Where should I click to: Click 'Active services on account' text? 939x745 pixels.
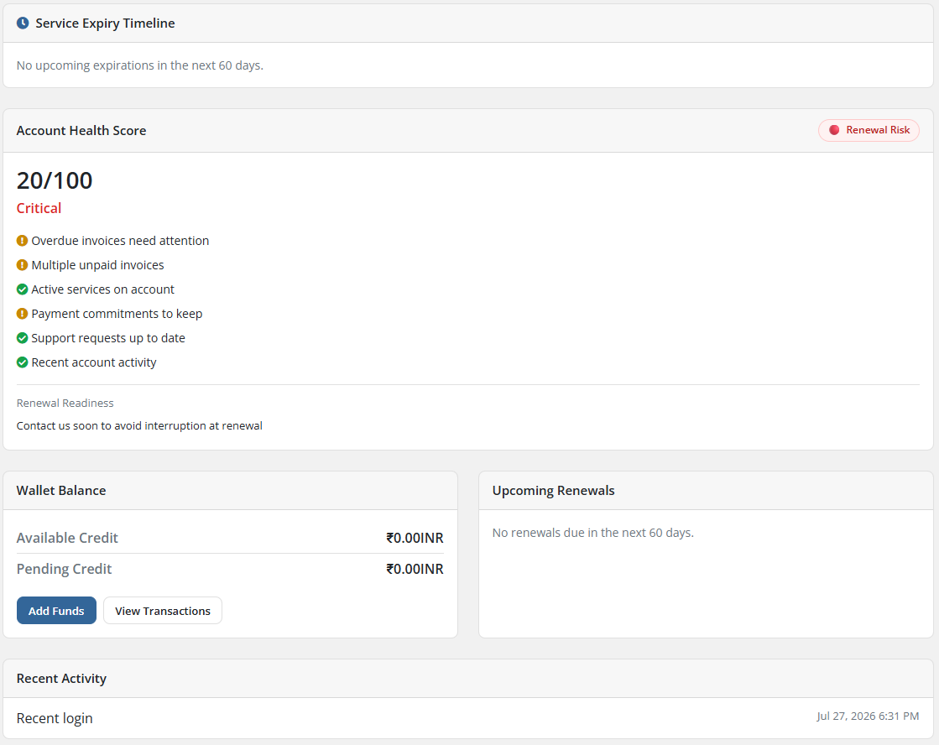click(x=103, y=289)
